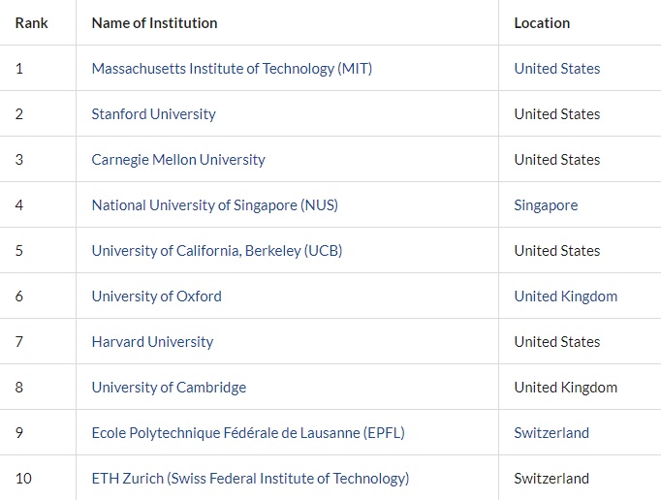This screenshot has height=500, width=661.
Task: Click the Location column header
Action: (542, 22)
